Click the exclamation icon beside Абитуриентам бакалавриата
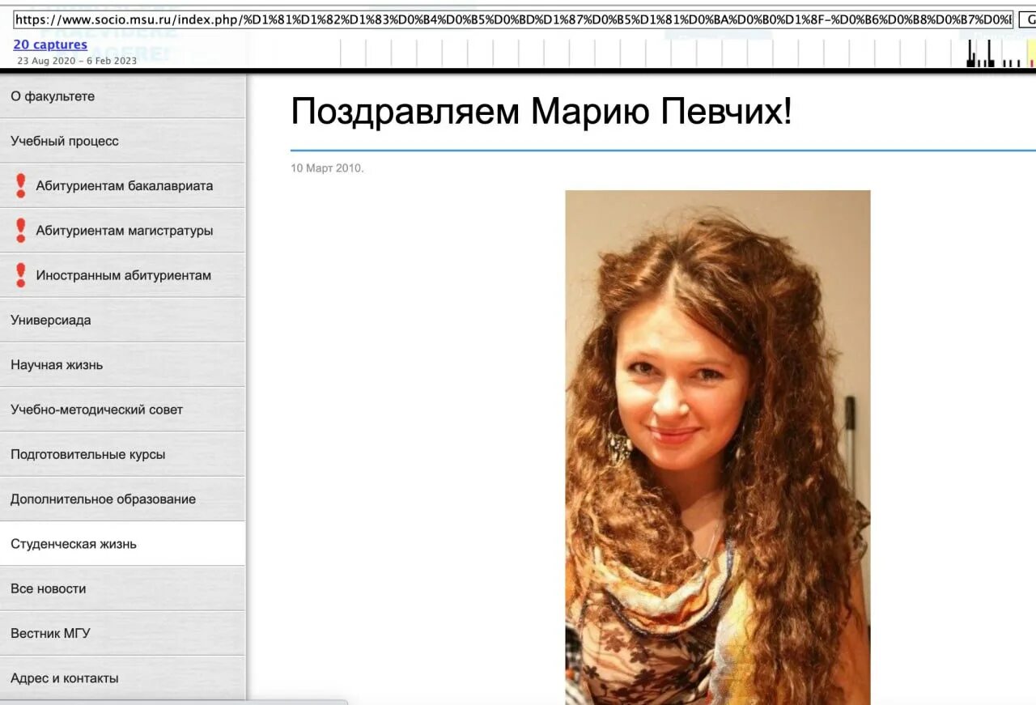The width and height of the screenshot is (1036, 705). [21, 185]
